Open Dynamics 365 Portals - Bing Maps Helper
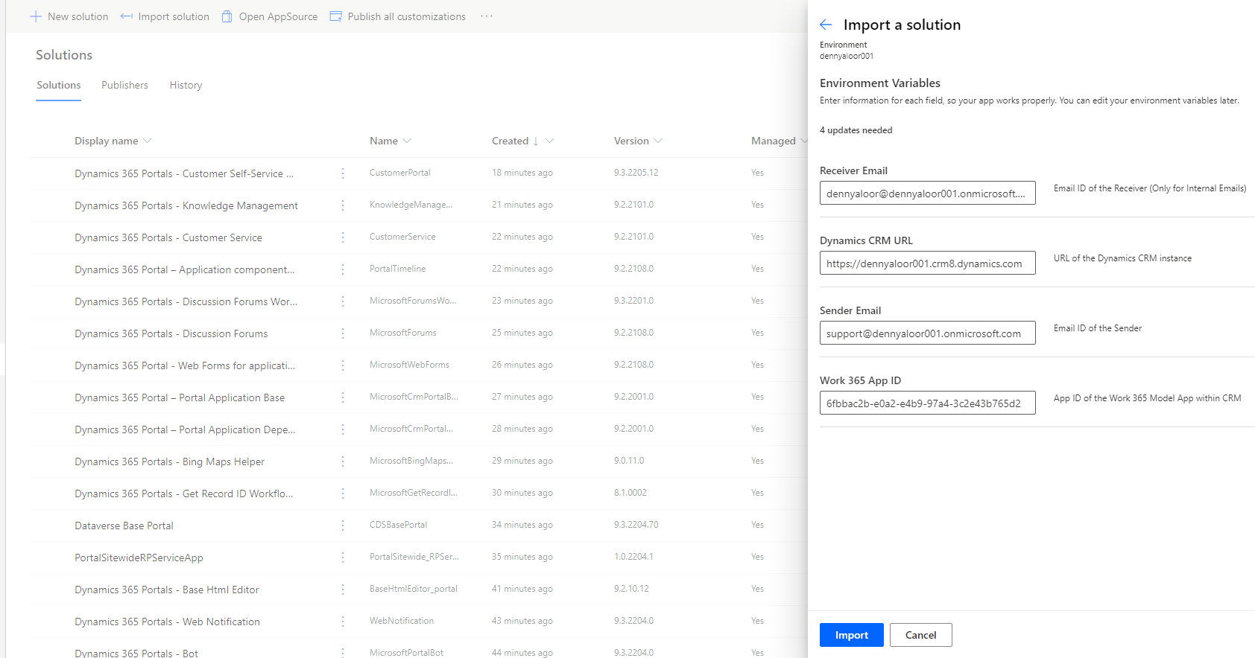Viewport: 1255px width, 658px height. 169,461
